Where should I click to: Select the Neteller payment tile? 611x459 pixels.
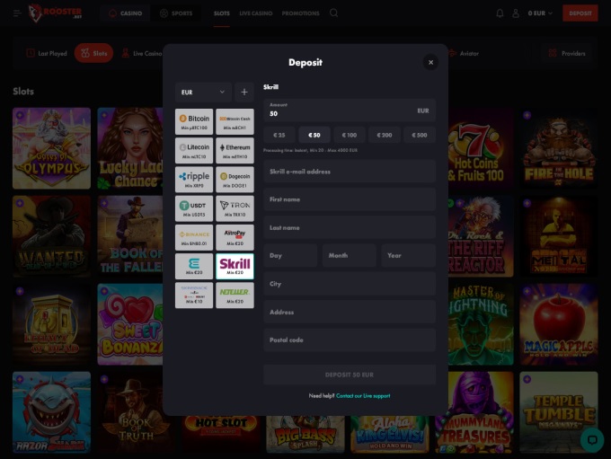click(x=235, y=296)
